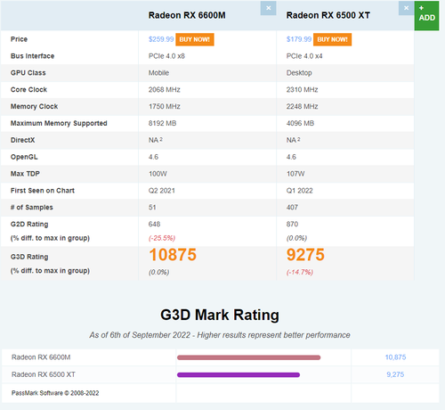Viewport: 445px width, 410px height.
Task: Remove Radeon RX 6500 XT column with X
Action: pos(406,8)
